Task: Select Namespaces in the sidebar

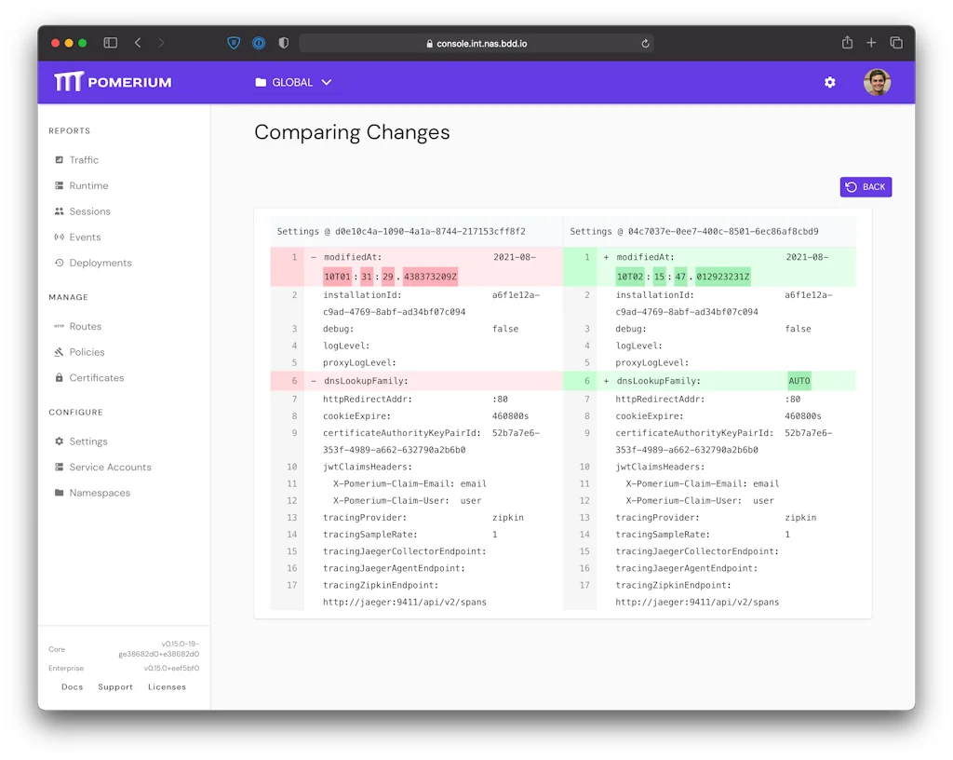Action: [99, 493]
